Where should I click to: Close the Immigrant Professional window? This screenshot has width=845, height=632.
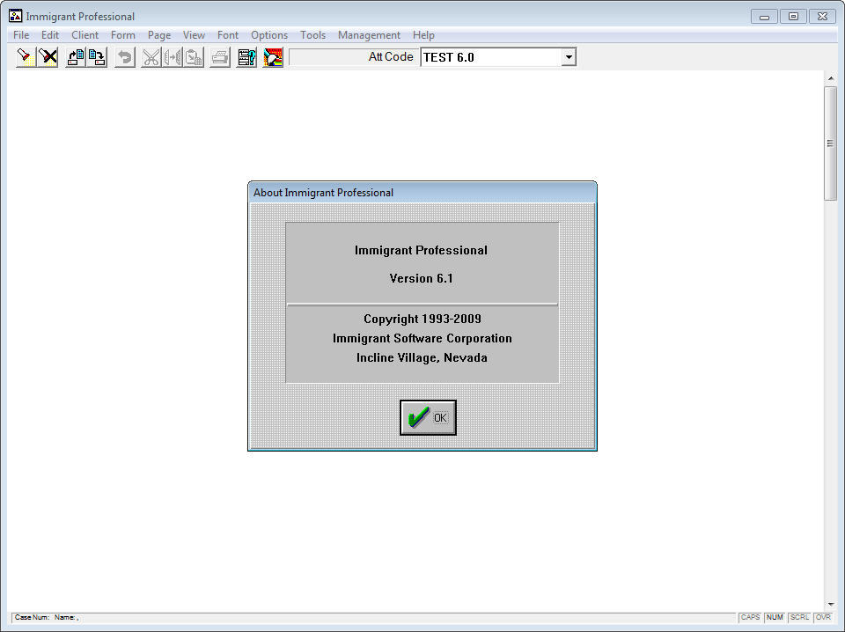click(822, 17)
